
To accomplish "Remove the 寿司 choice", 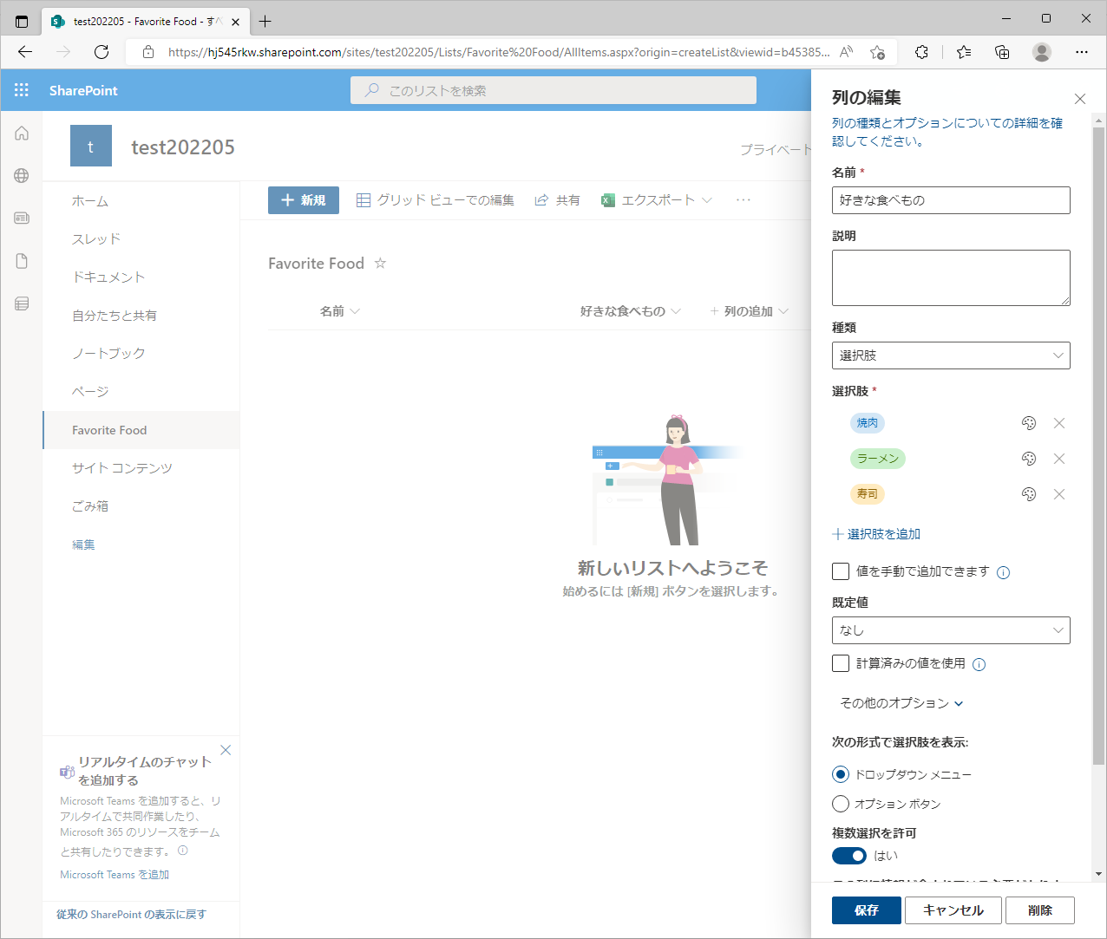I will click(x=1059, y=494).
